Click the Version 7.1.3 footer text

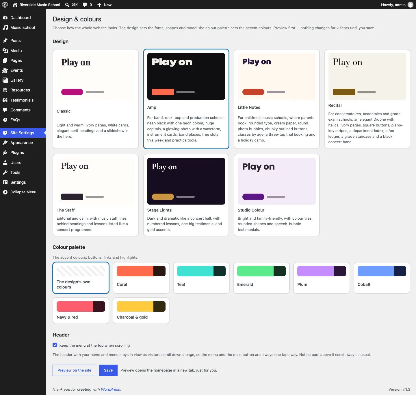(x=399, y=390)
